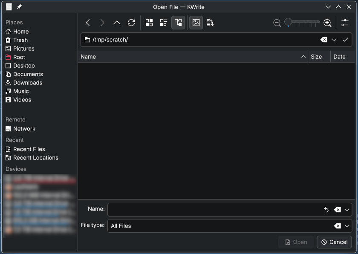Viewport: 358px width, 254px height.
Task: Confirm the location path with checkmark
Action: (345, 40)
